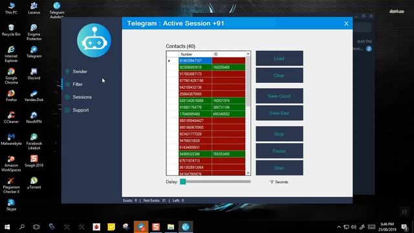Select the number cell 642108432136
Screen dimensions: 414x233
coord(195,87)
